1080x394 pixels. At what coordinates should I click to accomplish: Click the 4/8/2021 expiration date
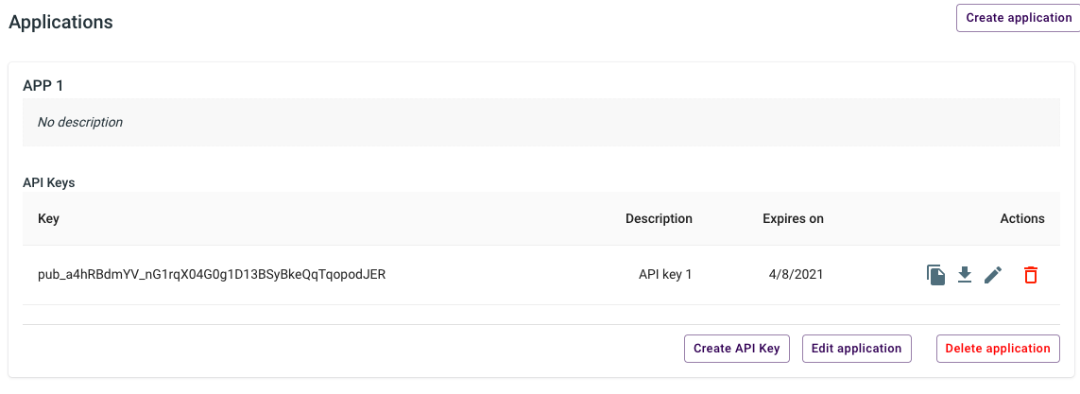click(x=797, y=275)
